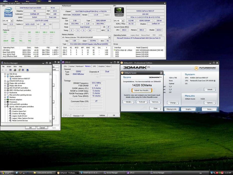Open the File menu in Device Manager
Image resolution: width=233 pixels, height=175 pixels.
[x=3, y=66]
